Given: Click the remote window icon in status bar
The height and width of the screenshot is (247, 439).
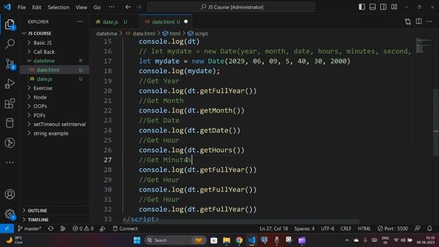Looking at the screenshot, I should click(x=7, y=228).
